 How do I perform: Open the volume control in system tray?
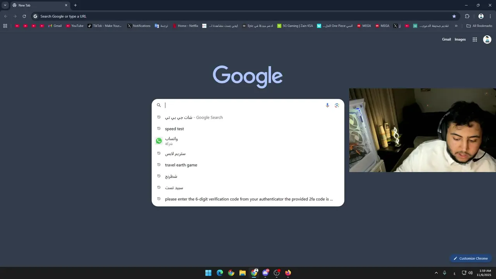pos(470,273)
